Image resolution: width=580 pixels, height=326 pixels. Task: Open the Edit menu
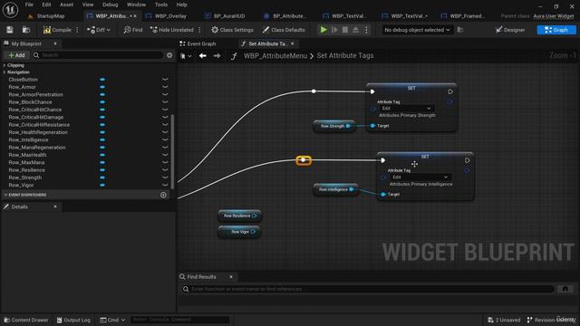coord(46,5)
